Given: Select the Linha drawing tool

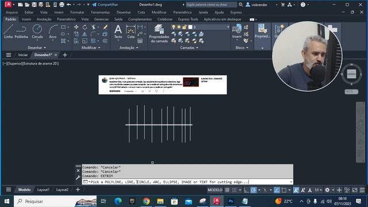Looking at the screenshot, I should click(9, 32).
